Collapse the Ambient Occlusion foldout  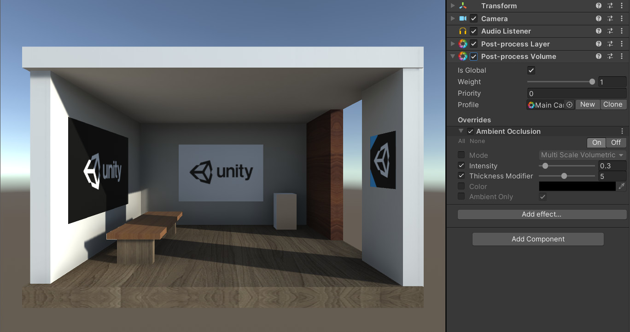coord(461,131)
